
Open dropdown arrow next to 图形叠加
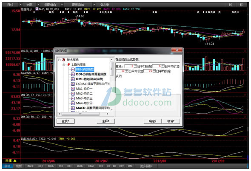94,5
